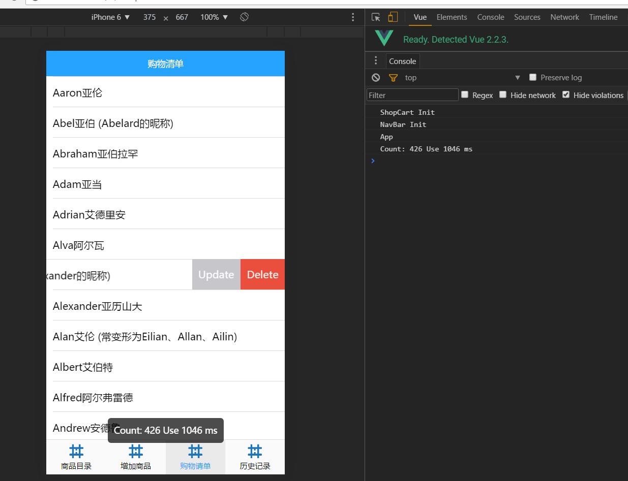Open the 100% zoom level dropdown
Viewport: 628px width, 481px height.
214,17
